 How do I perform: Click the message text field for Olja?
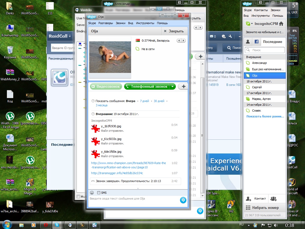tap(134, 201)
